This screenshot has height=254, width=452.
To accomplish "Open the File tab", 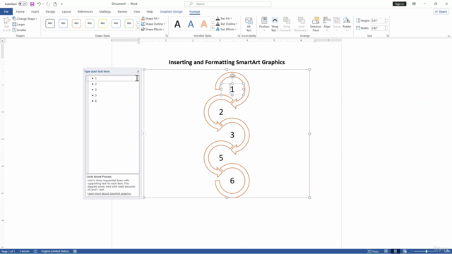I will point(6,12).
